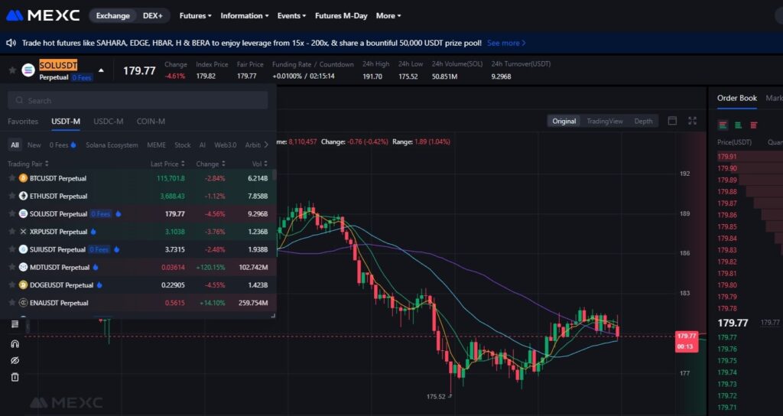Show only buy orders in order book
The height and width of the screenshot is (416, 783).
click(x=738, y=125)
